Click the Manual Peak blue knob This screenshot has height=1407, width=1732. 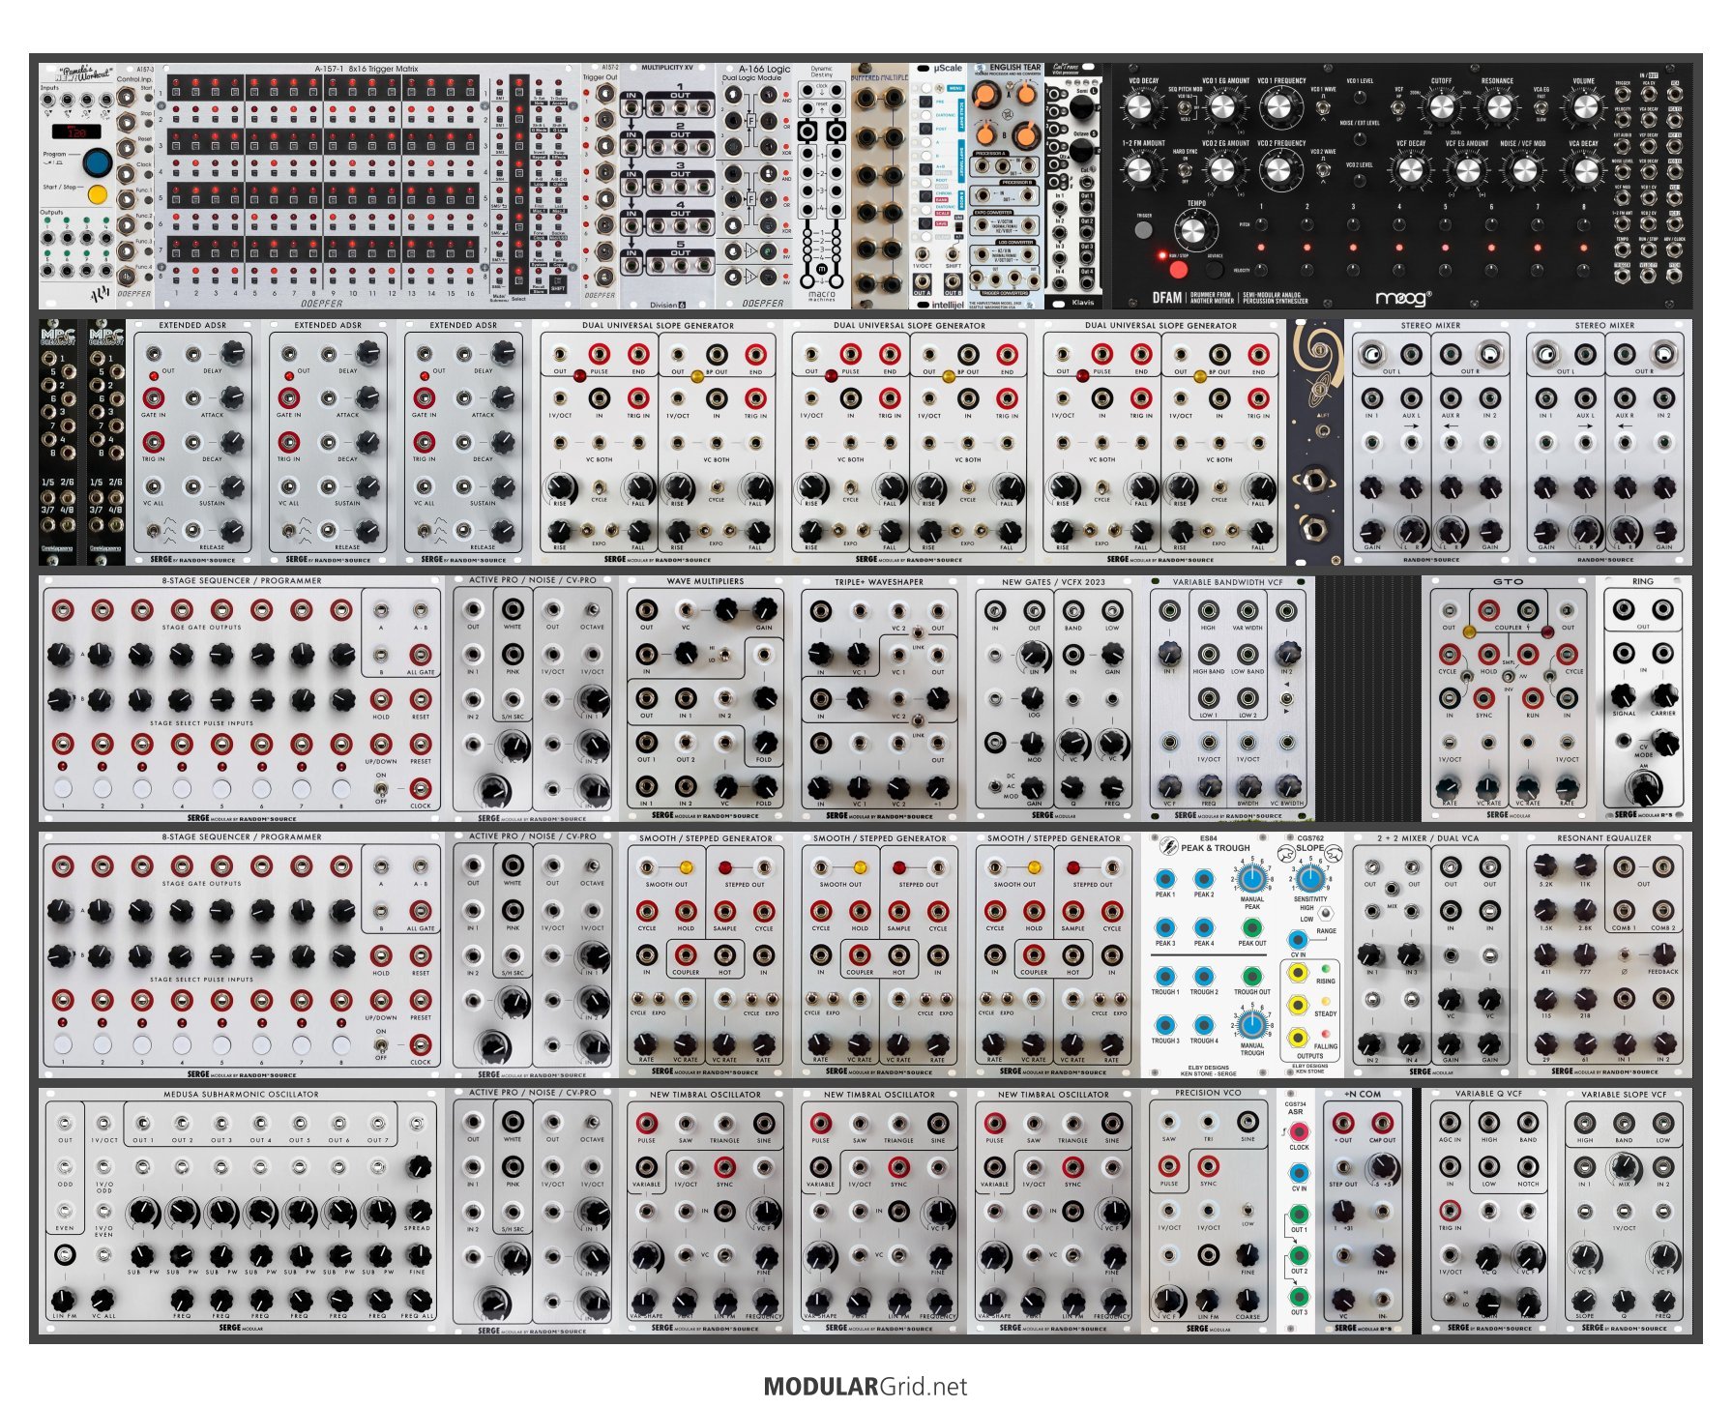pyautogui.click(x=1251, y=878)
